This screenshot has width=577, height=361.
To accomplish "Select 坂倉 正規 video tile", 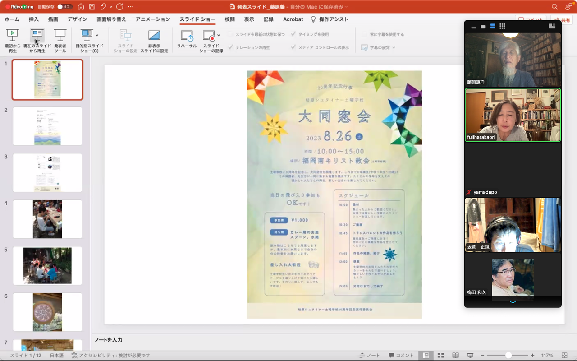I will (513, 225).
